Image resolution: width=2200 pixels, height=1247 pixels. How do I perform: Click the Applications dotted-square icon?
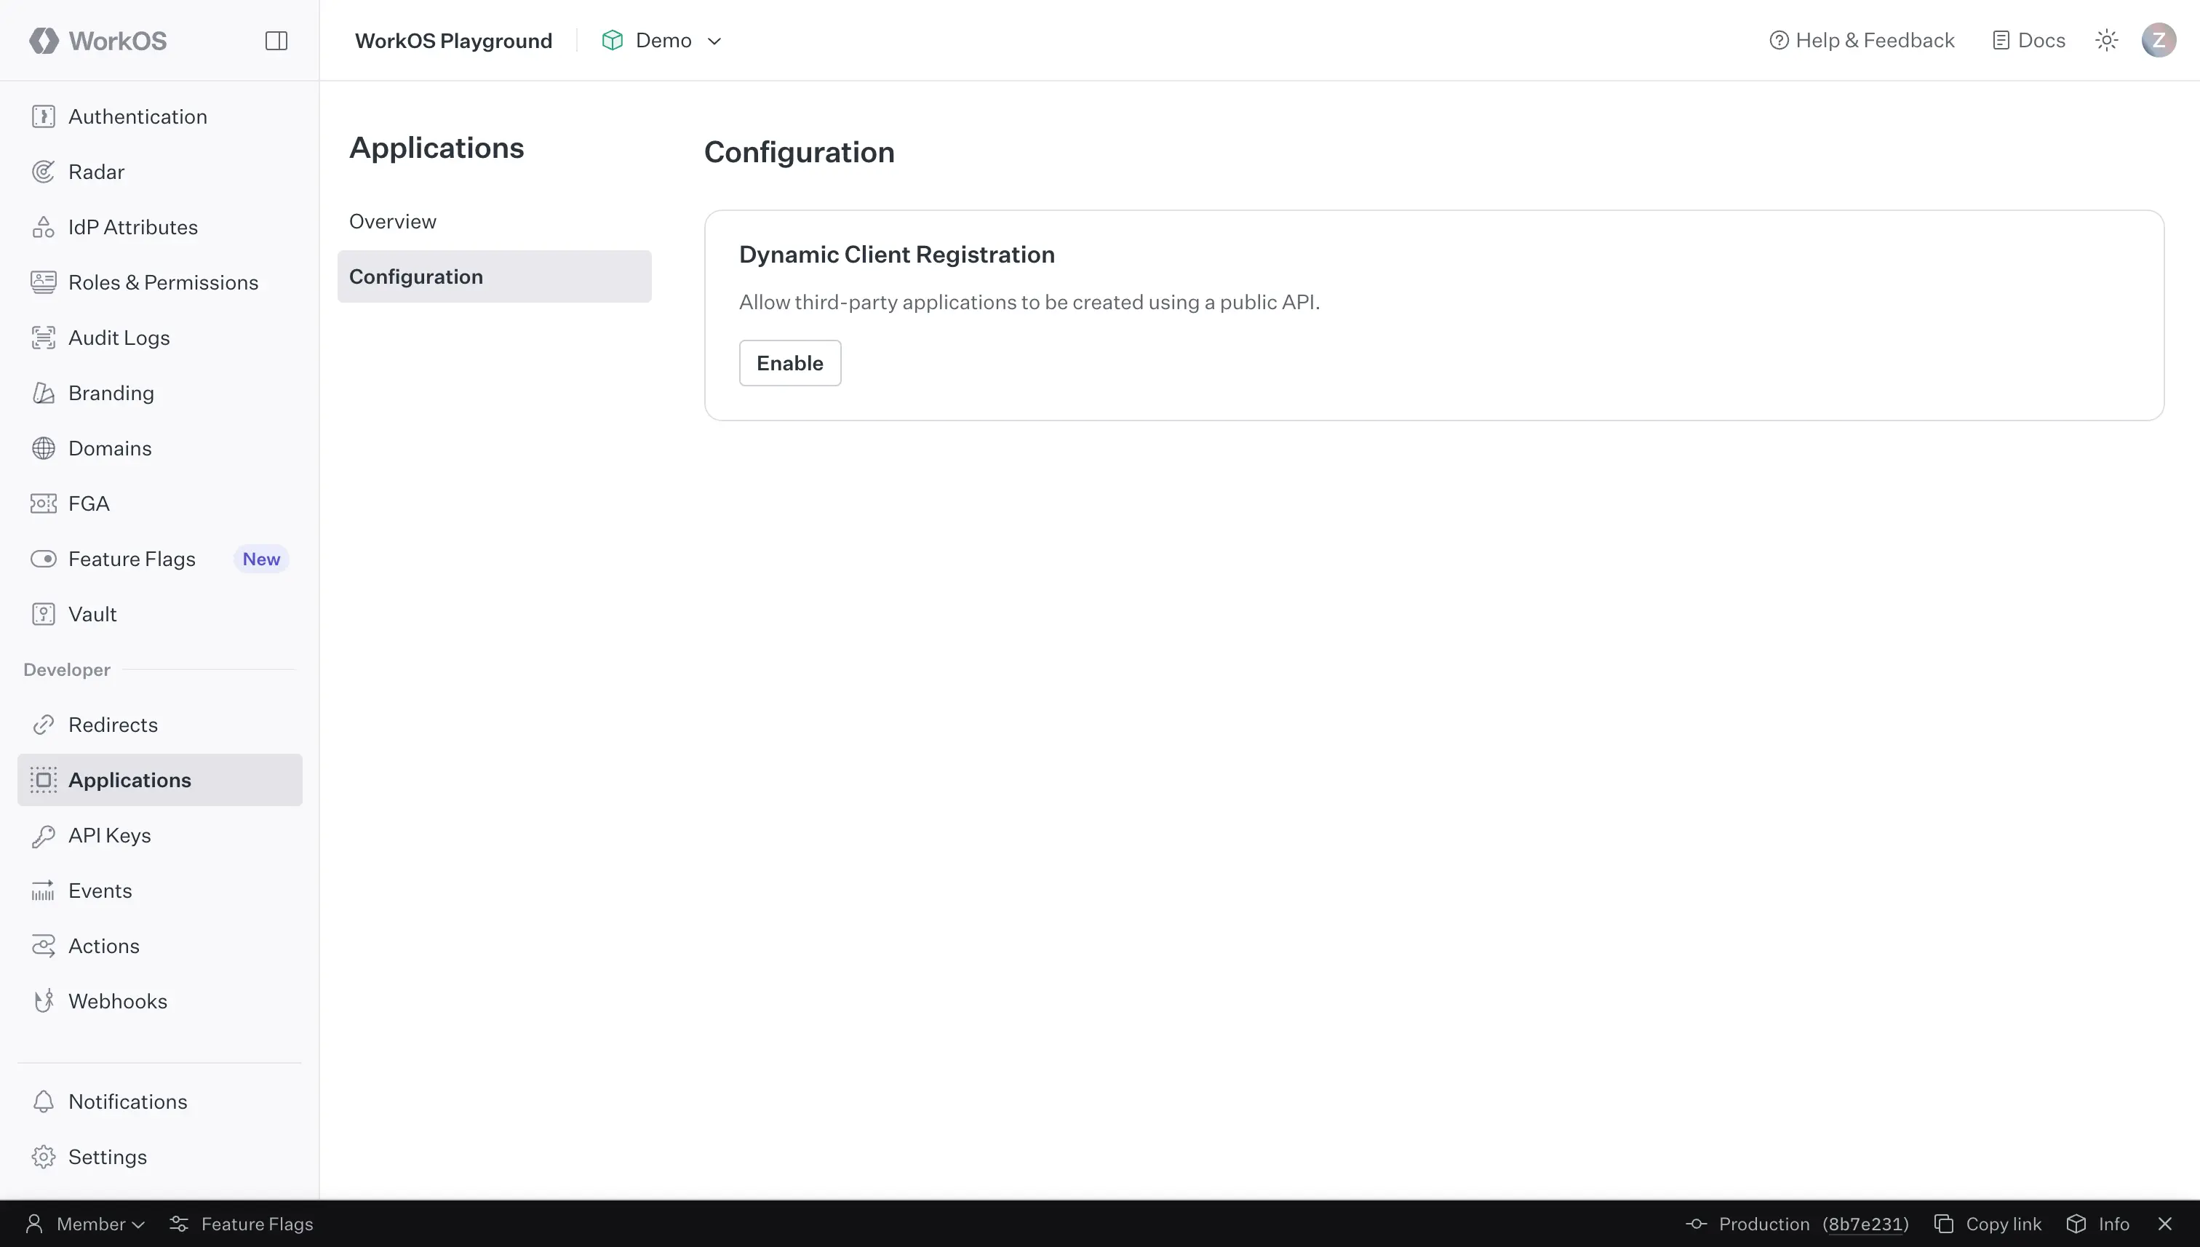coord(44,779)
